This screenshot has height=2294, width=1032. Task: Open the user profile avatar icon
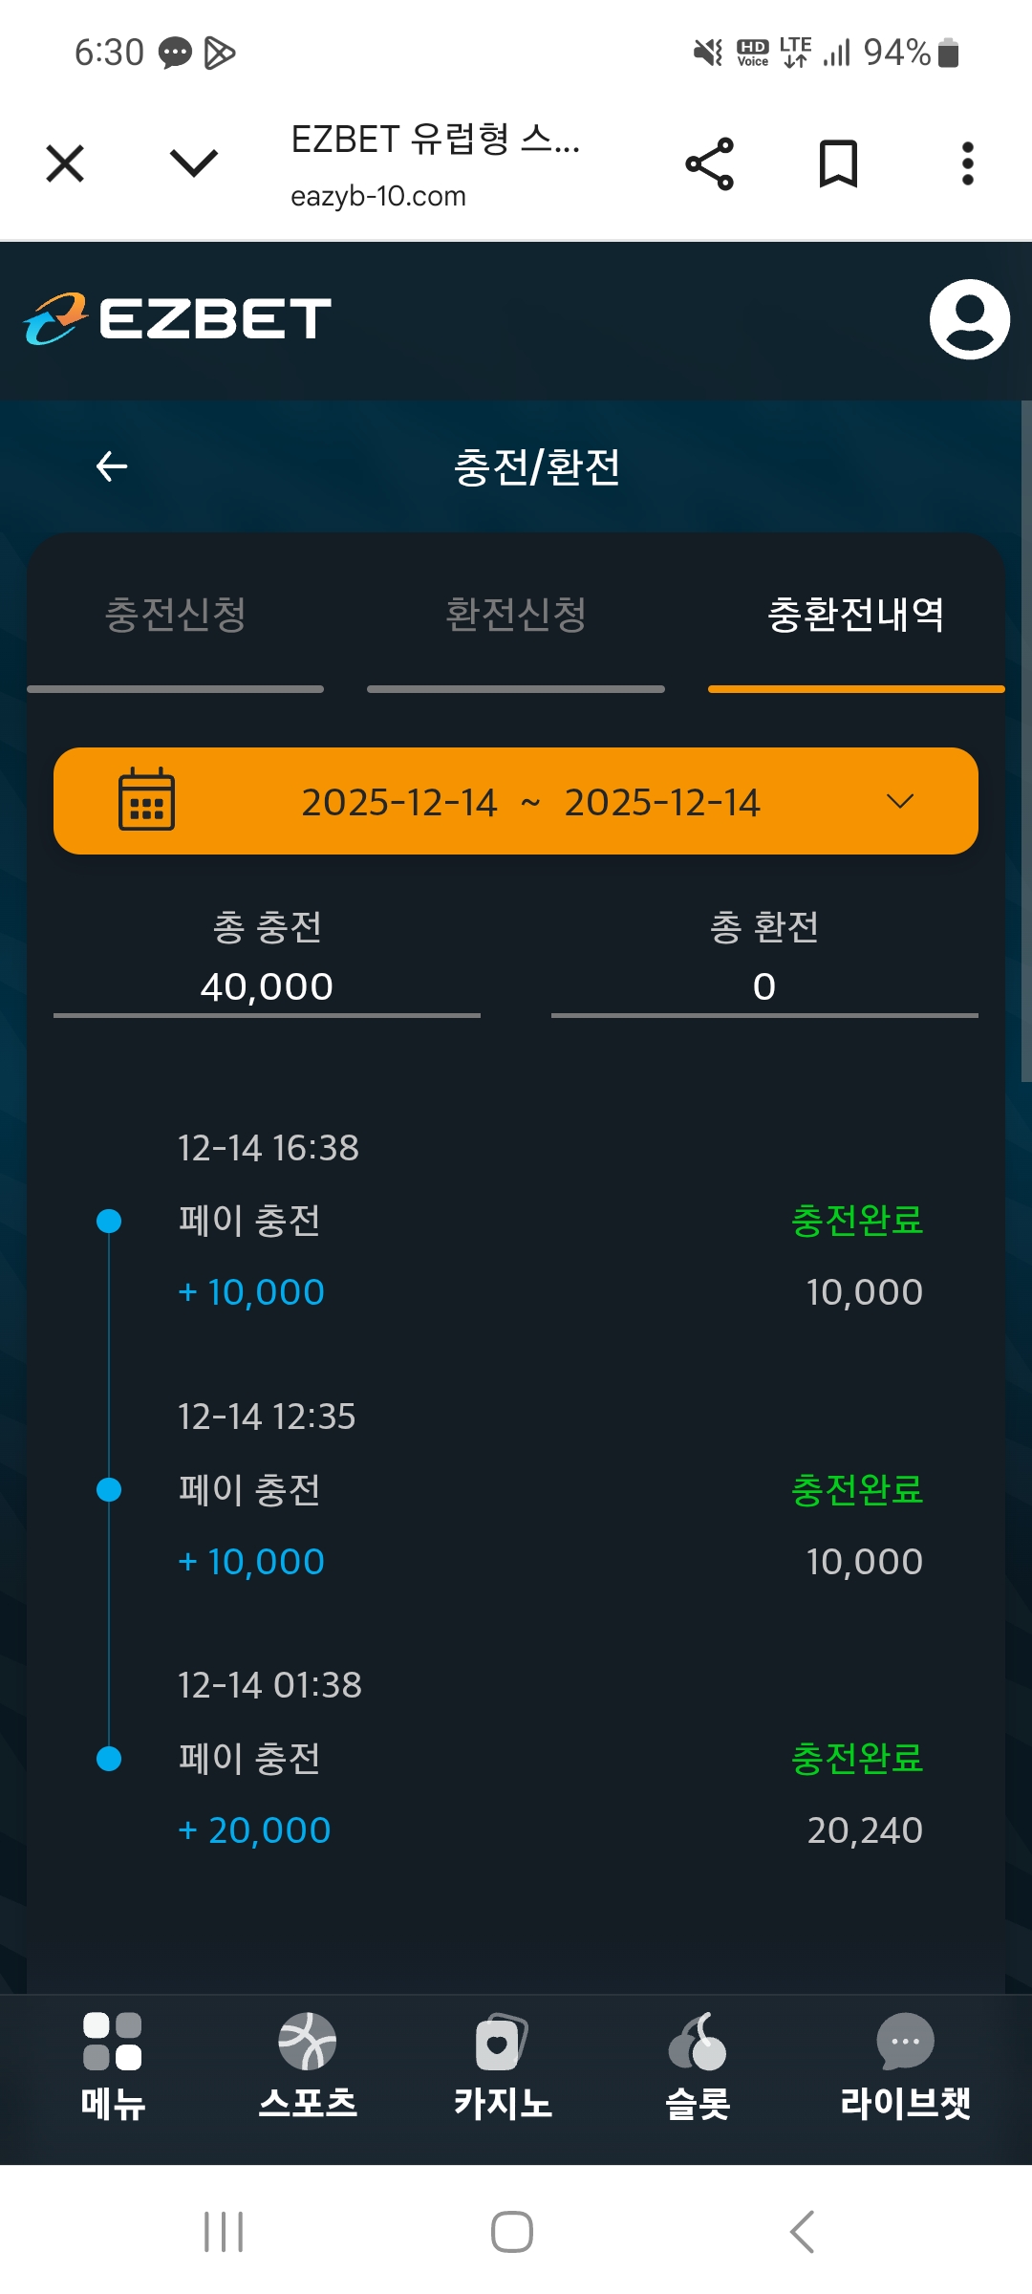[x=969, y=319]
